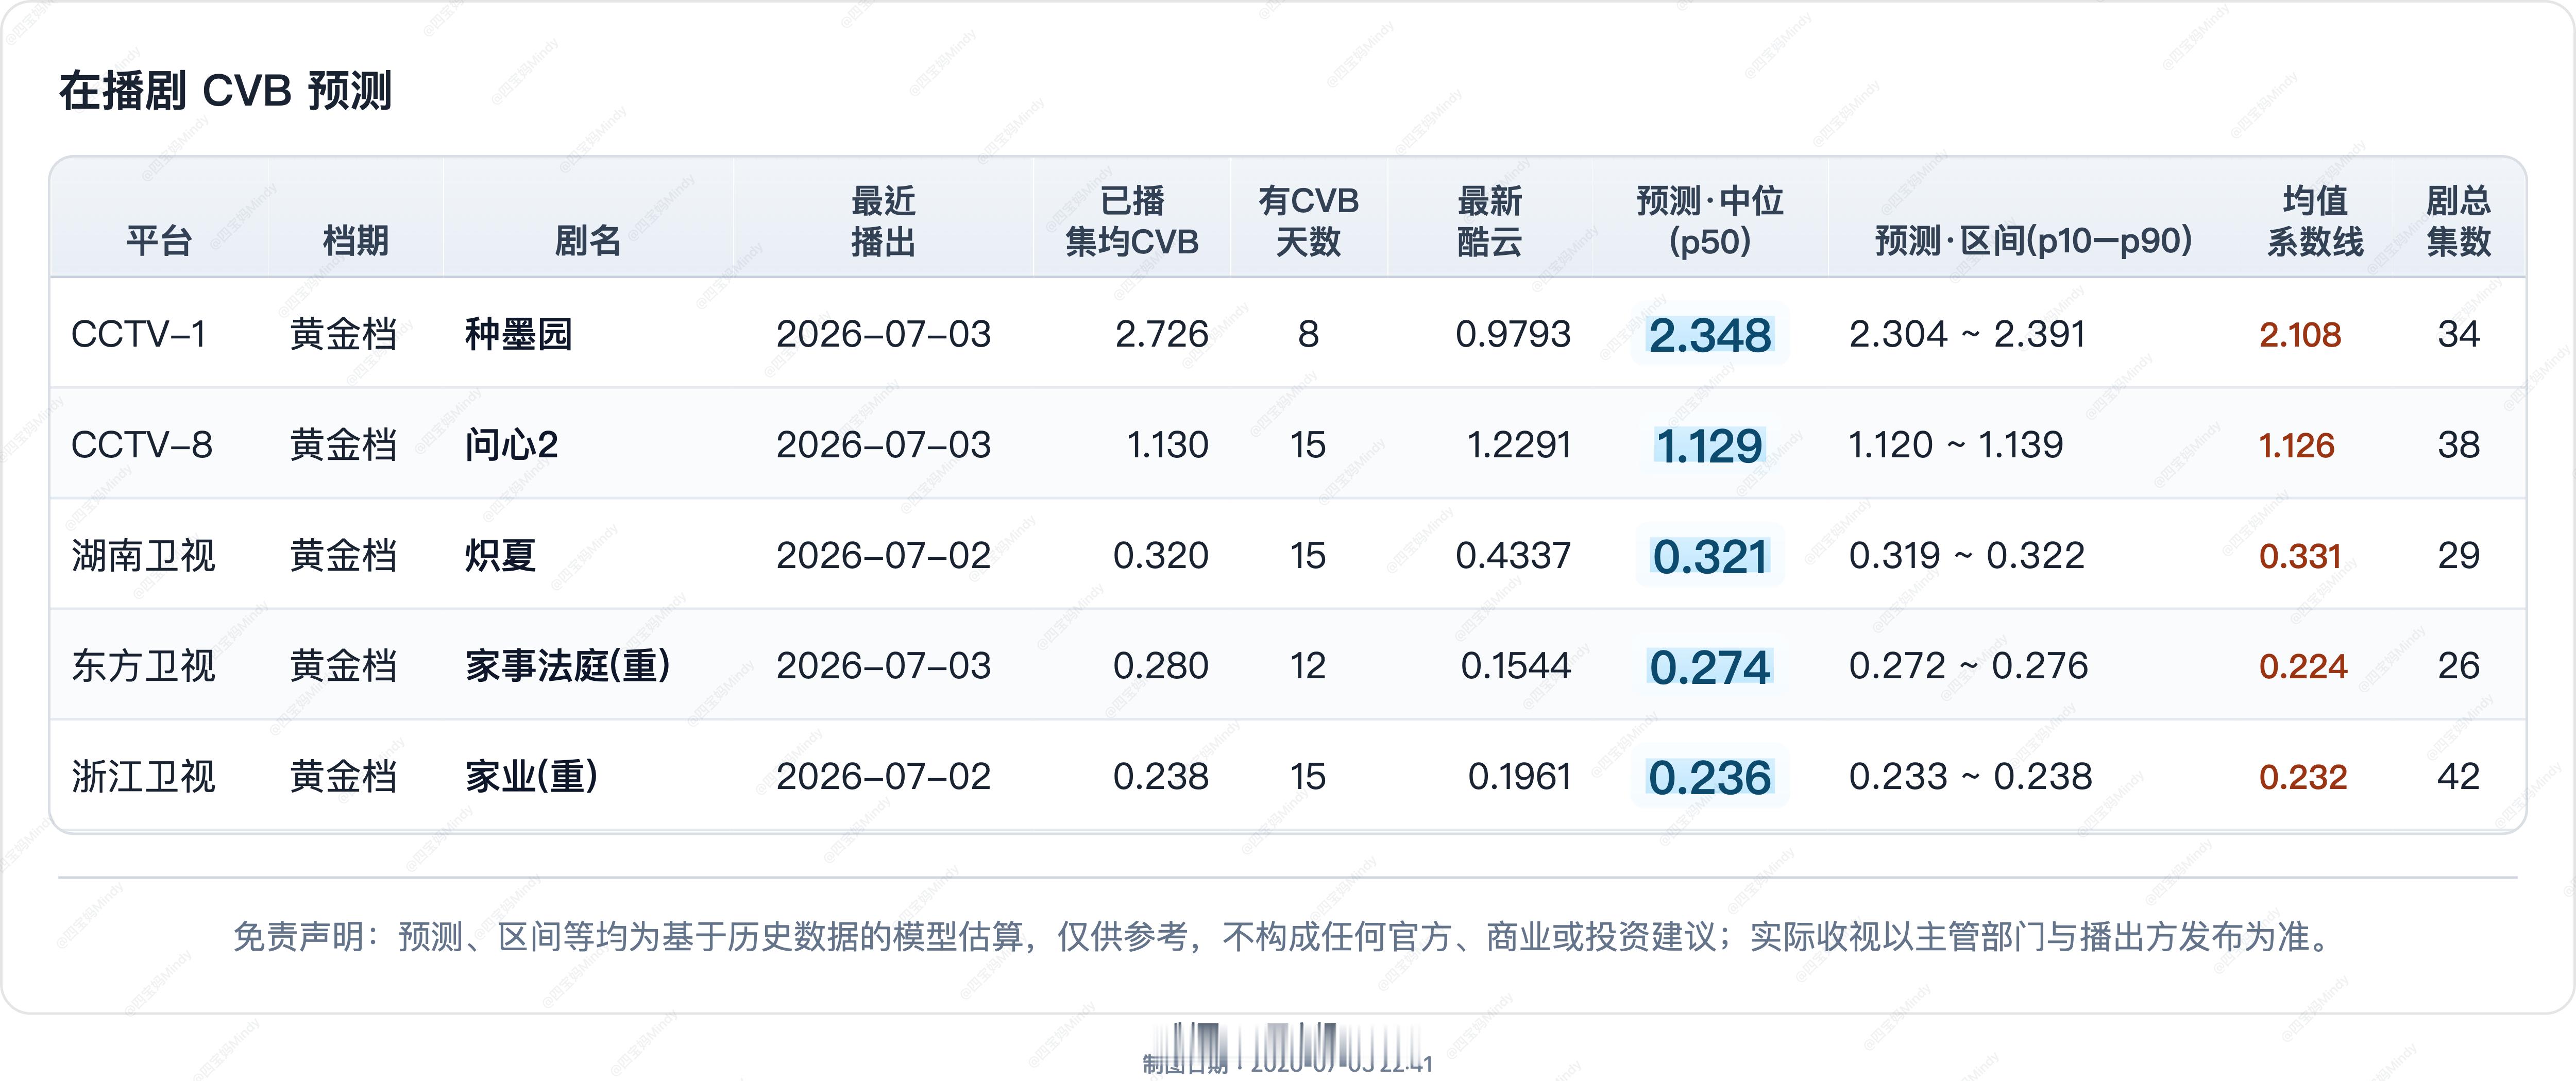
Task: Click the 酷云 value '0.9793'
Action: 1513,334
